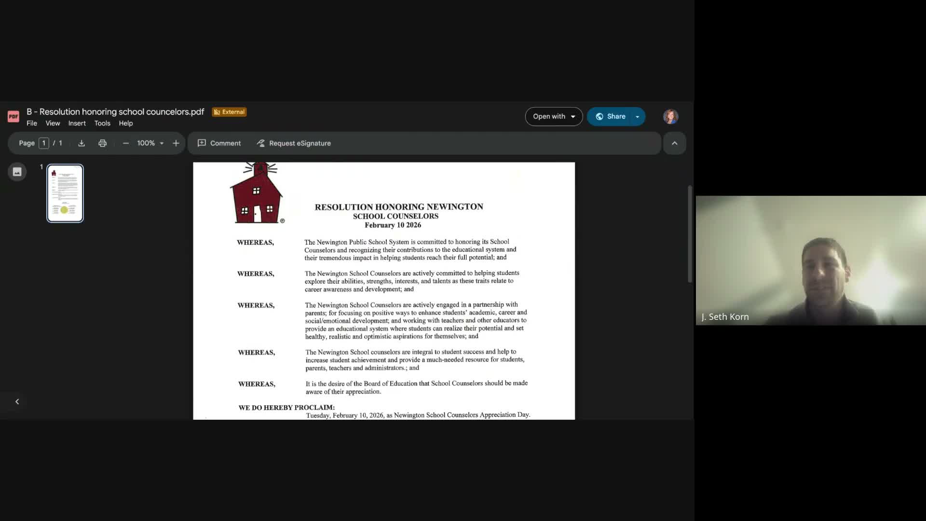Click the Request eSignature pen icon

coord(261,143)
